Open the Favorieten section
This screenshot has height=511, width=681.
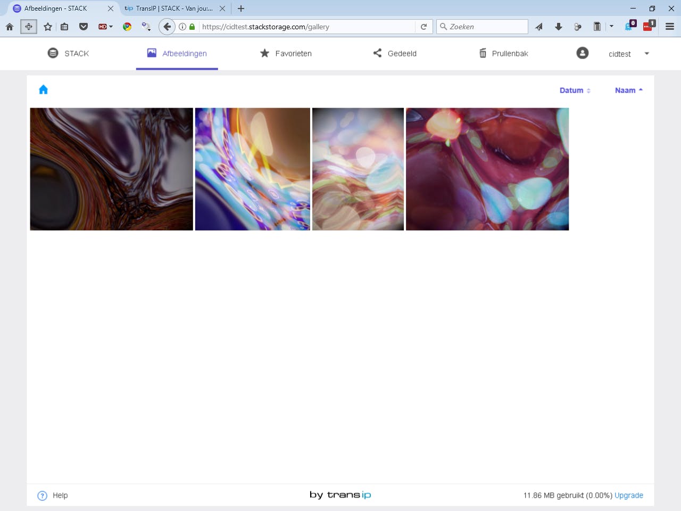[x=286, y=53]
